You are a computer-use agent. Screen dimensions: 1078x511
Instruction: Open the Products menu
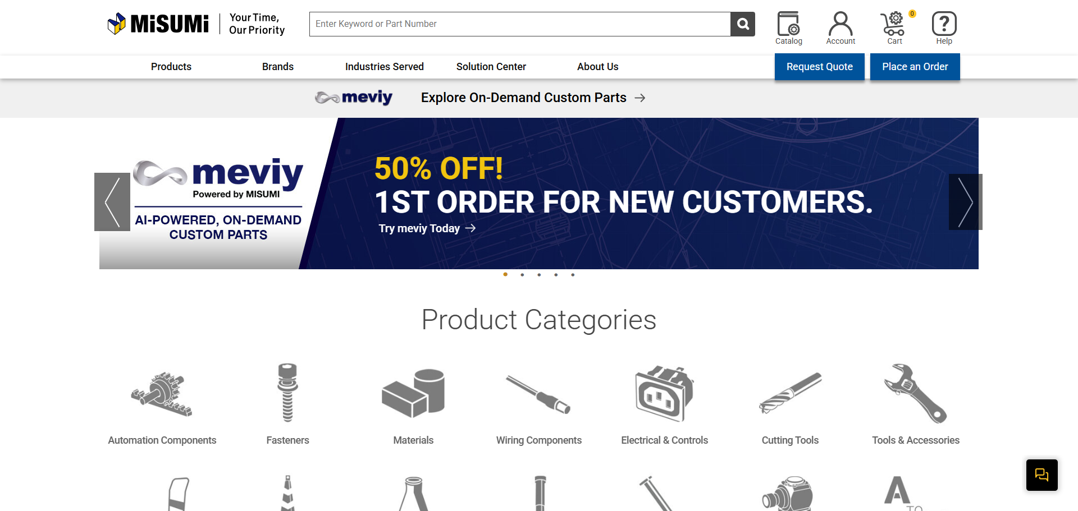(171, 67)
